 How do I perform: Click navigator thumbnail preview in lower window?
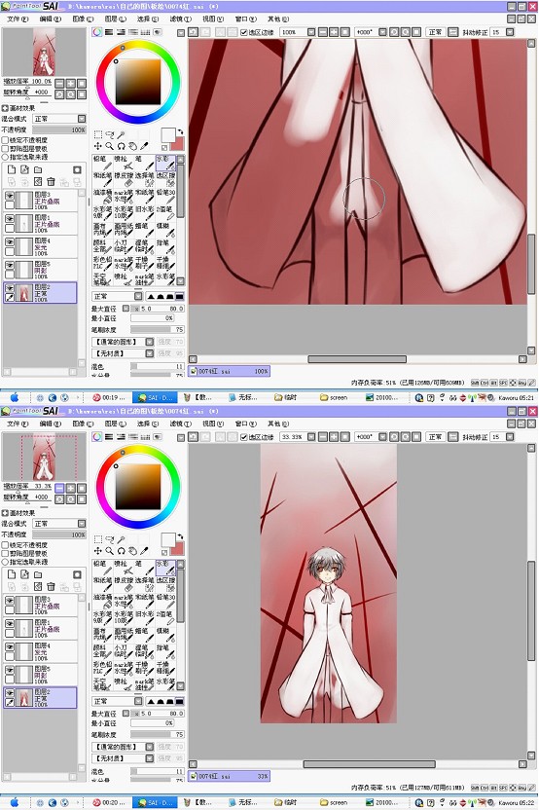point(44,458)
